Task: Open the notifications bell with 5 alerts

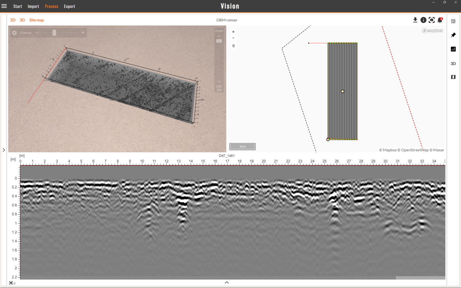Action: coord(440,20)
